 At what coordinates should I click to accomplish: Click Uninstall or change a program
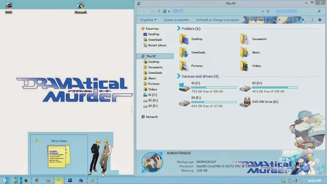(217, 20)
